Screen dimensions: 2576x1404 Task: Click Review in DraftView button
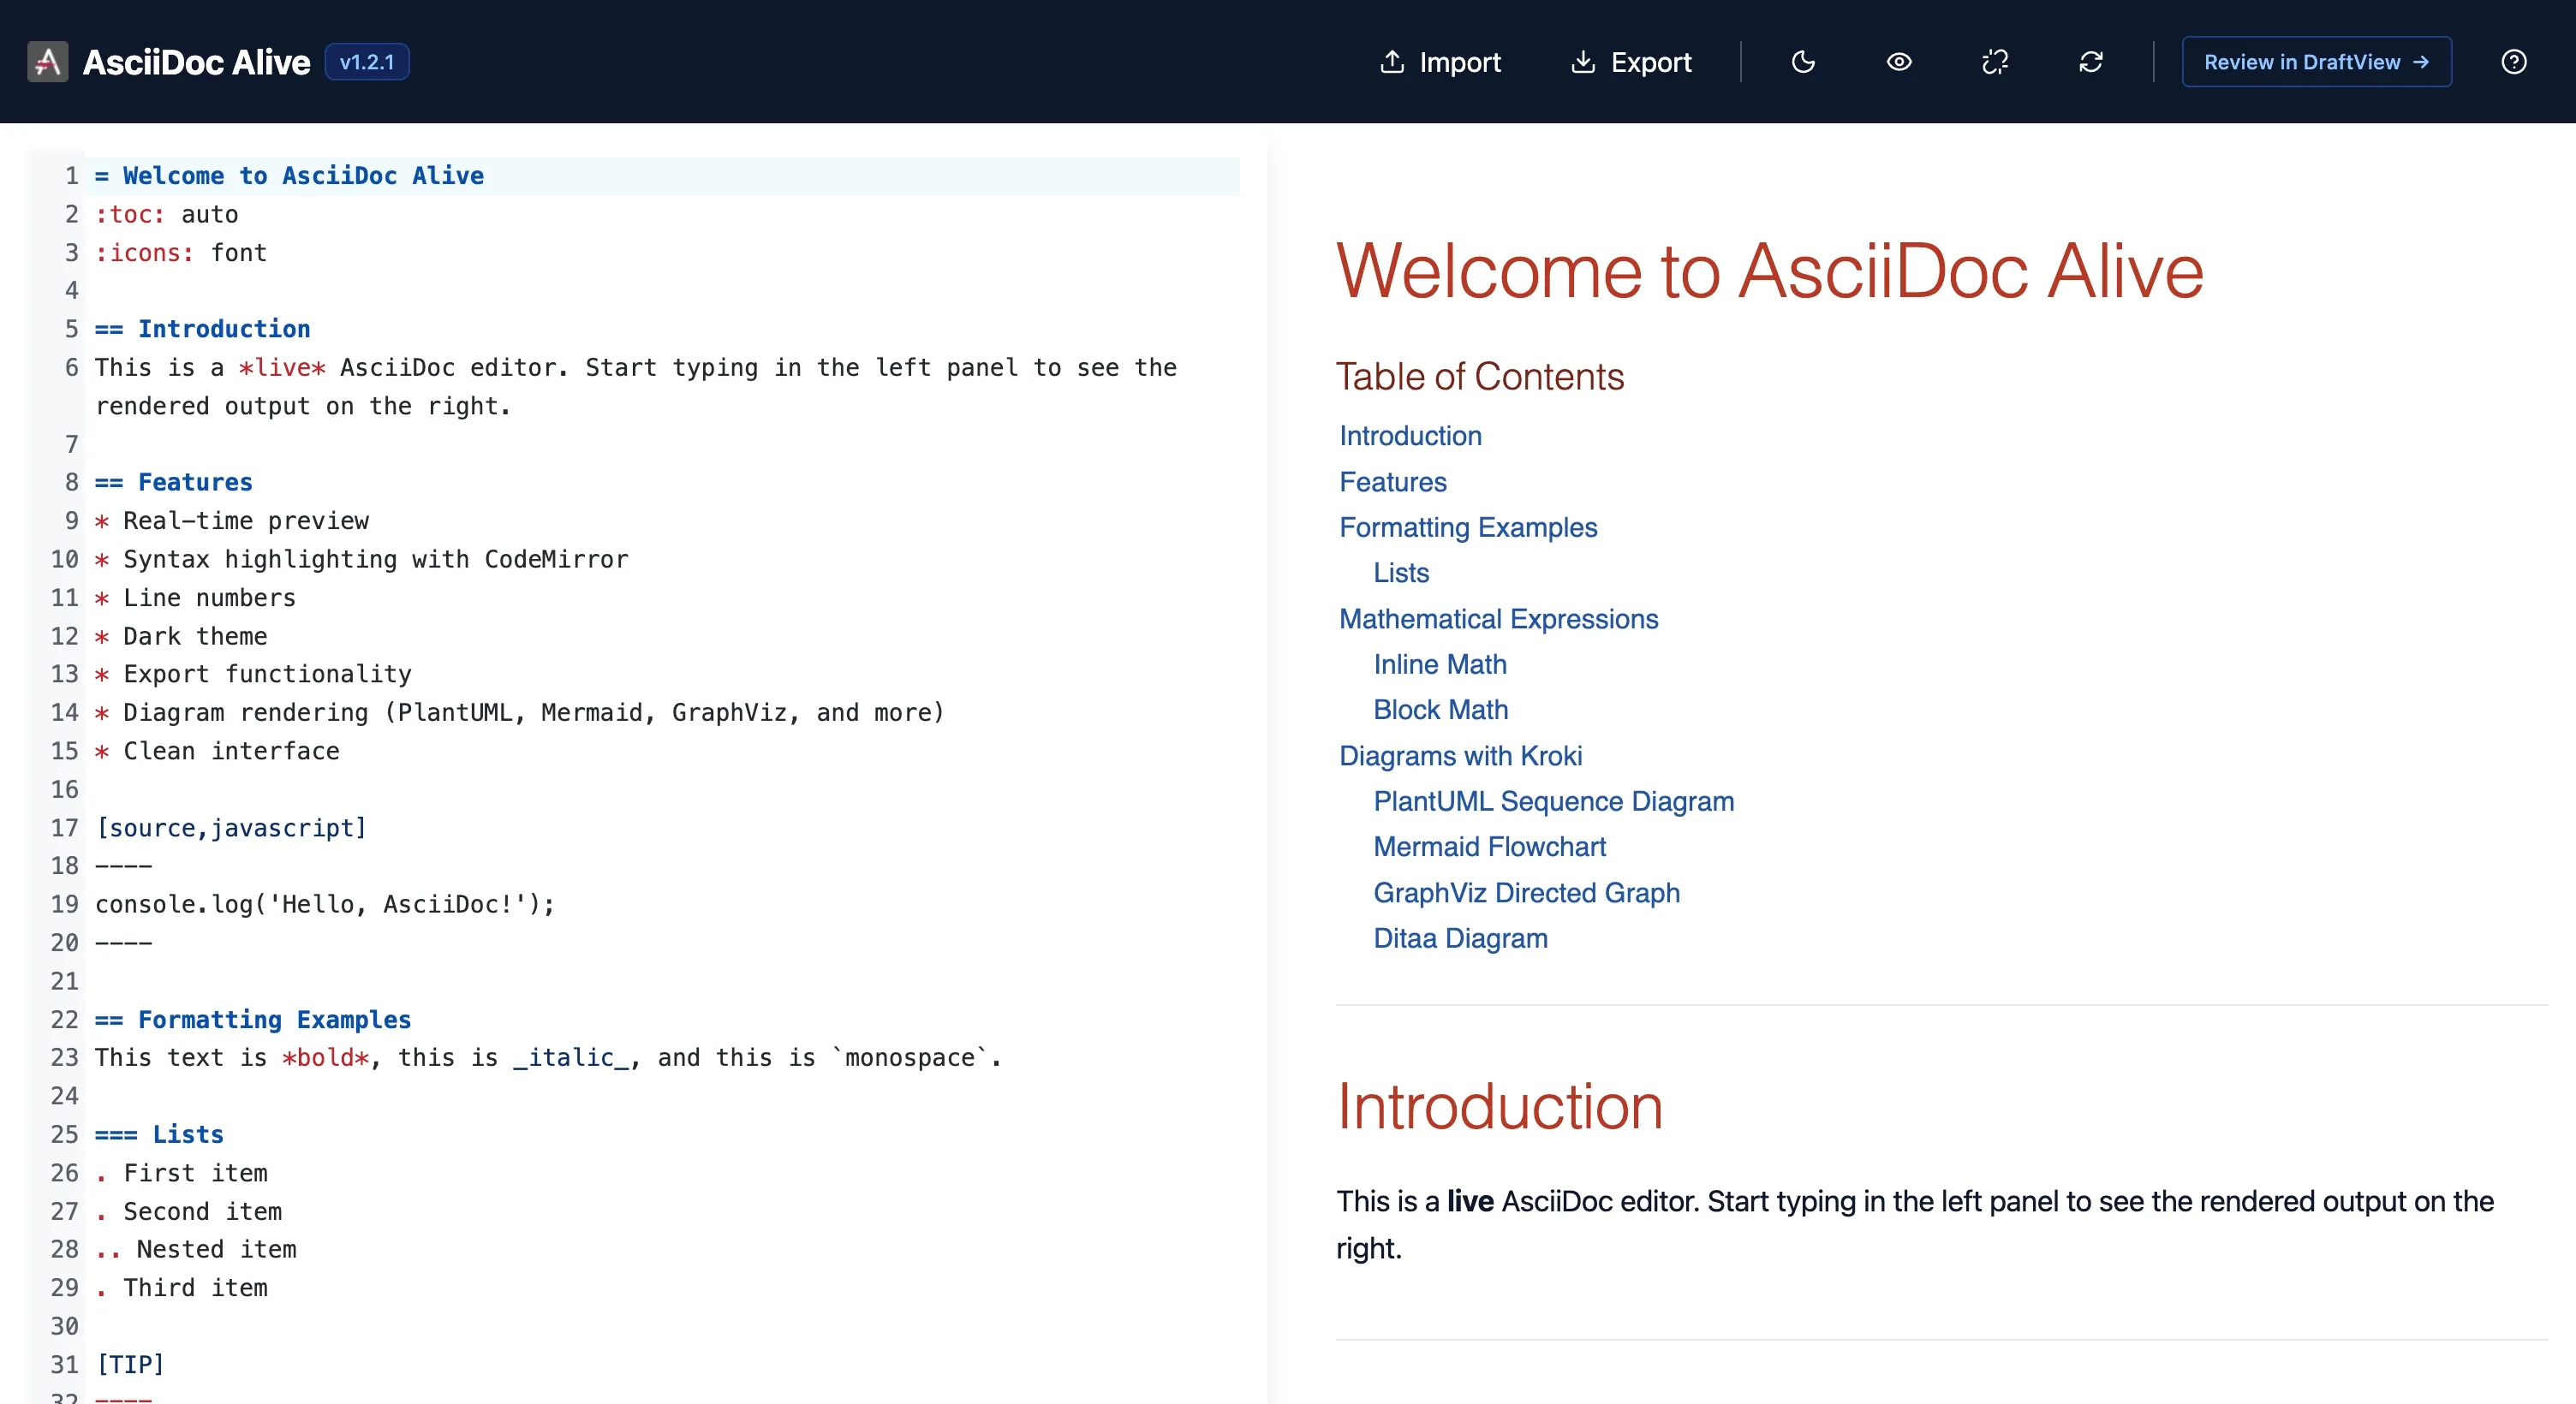(2316, 62)
